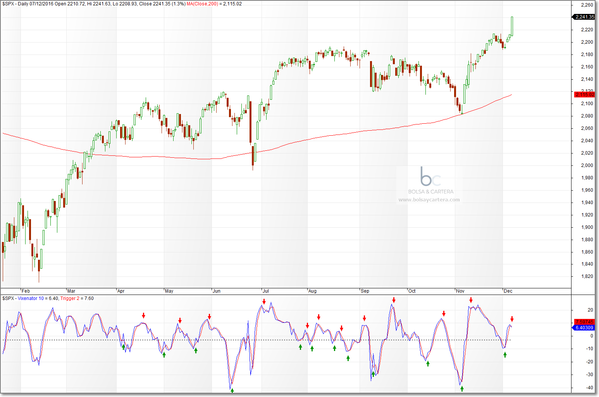Select the May month label
This screenshot has height=397, width=599.
pos(169,291)
